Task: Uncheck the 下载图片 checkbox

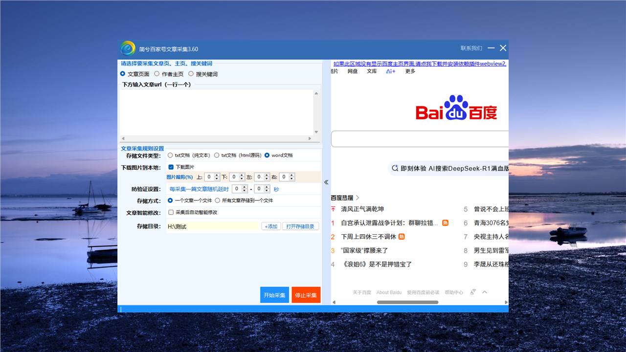Action: [x=171, y=167]
